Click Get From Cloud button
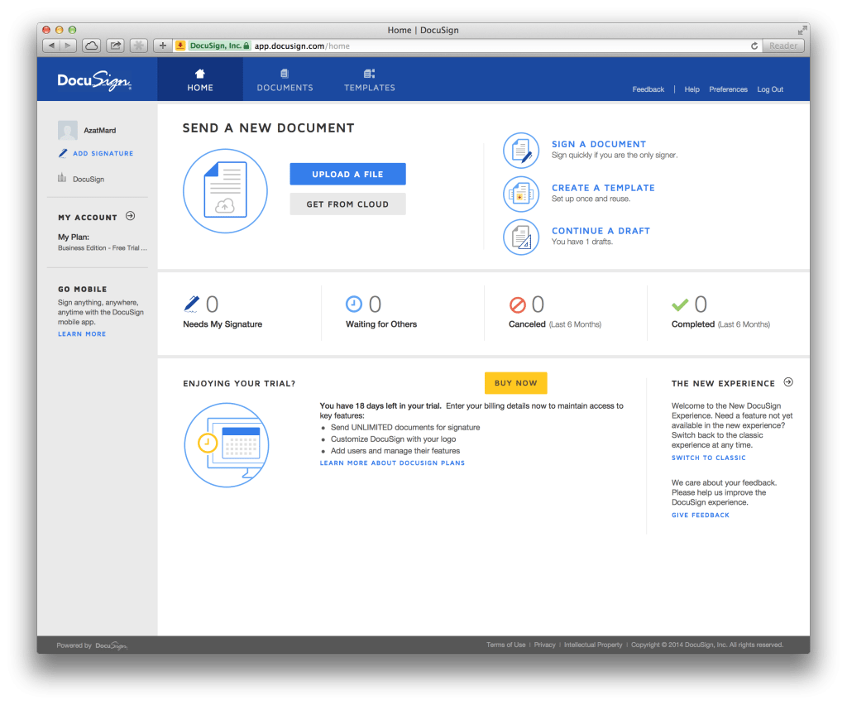Viewport: 847px width, 705px height. pyautogui.click(x=347, y=204)
